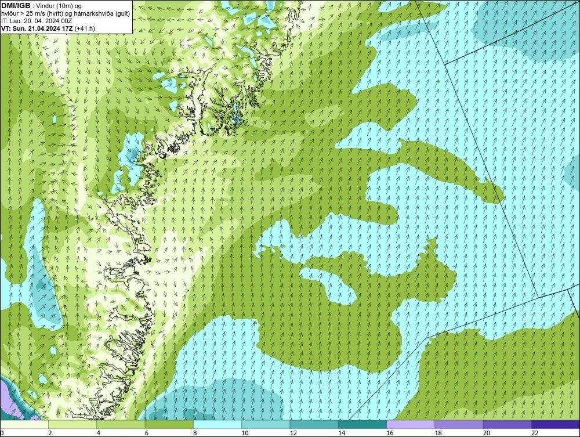Click the 14–16 m/s dark teal legend swatch

[x=362, y=424]
